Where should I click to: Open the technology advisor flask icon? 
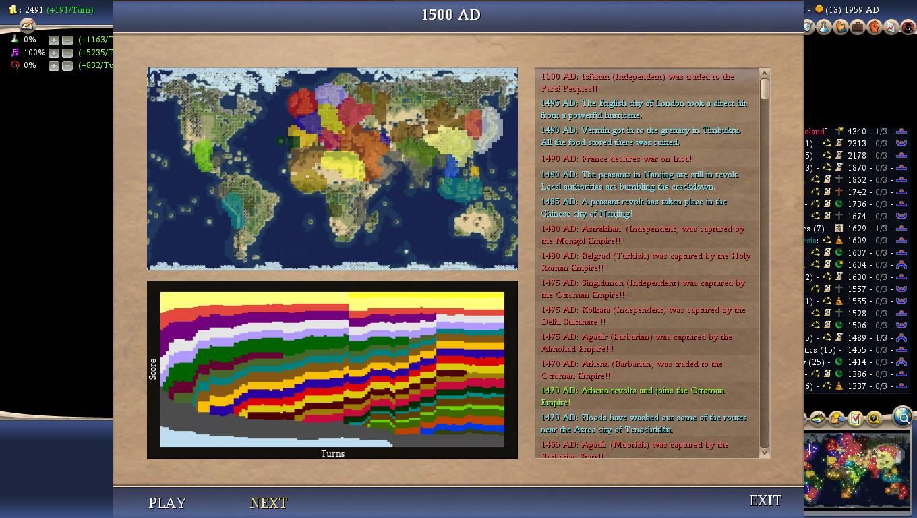(824, 27)
